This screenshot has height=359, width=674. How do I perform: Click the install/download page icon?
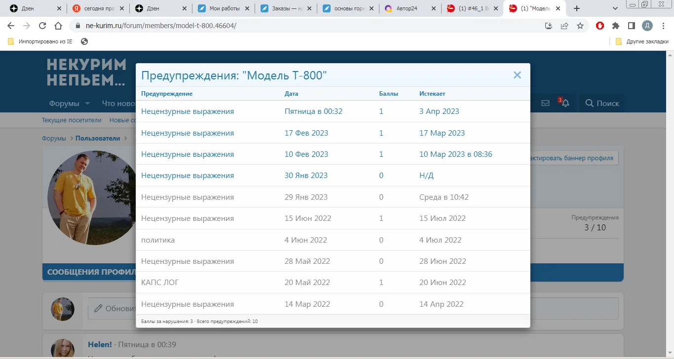click(x=548, y=26)
